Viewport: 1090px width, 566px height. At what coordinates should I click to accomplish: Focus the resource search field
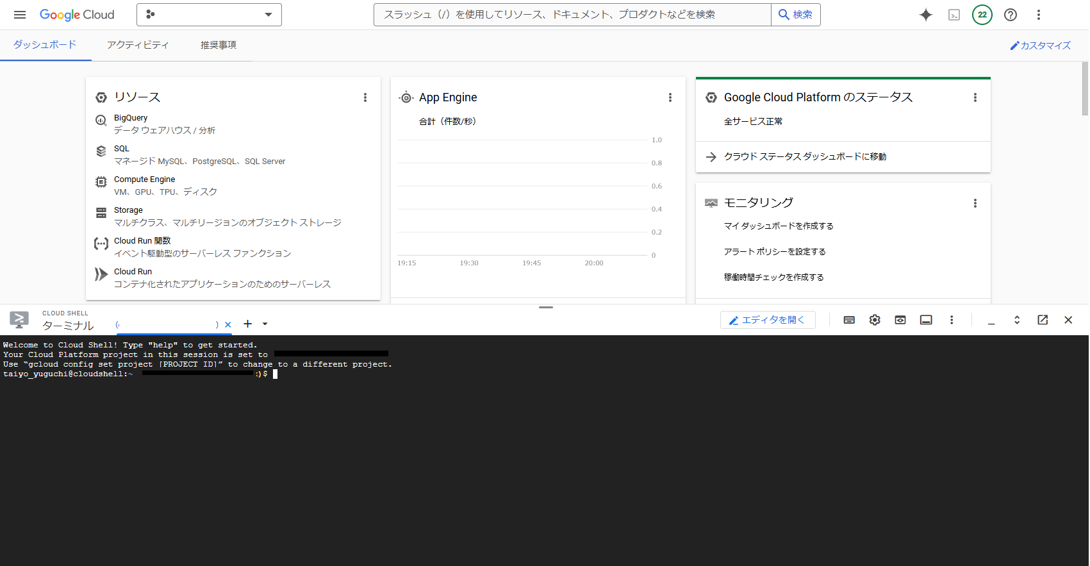(x=572, y=15)
